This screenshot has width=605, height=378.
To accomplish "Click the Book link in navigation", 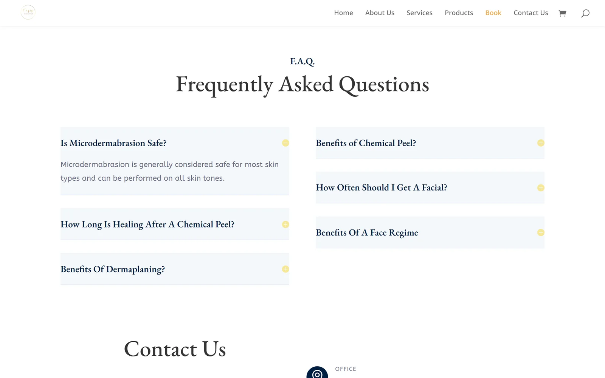I will tap(493, 13).
